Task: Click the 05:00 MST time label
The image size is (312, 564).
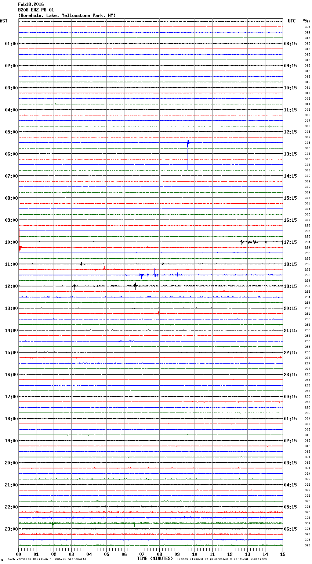Action: coord(11,132)
